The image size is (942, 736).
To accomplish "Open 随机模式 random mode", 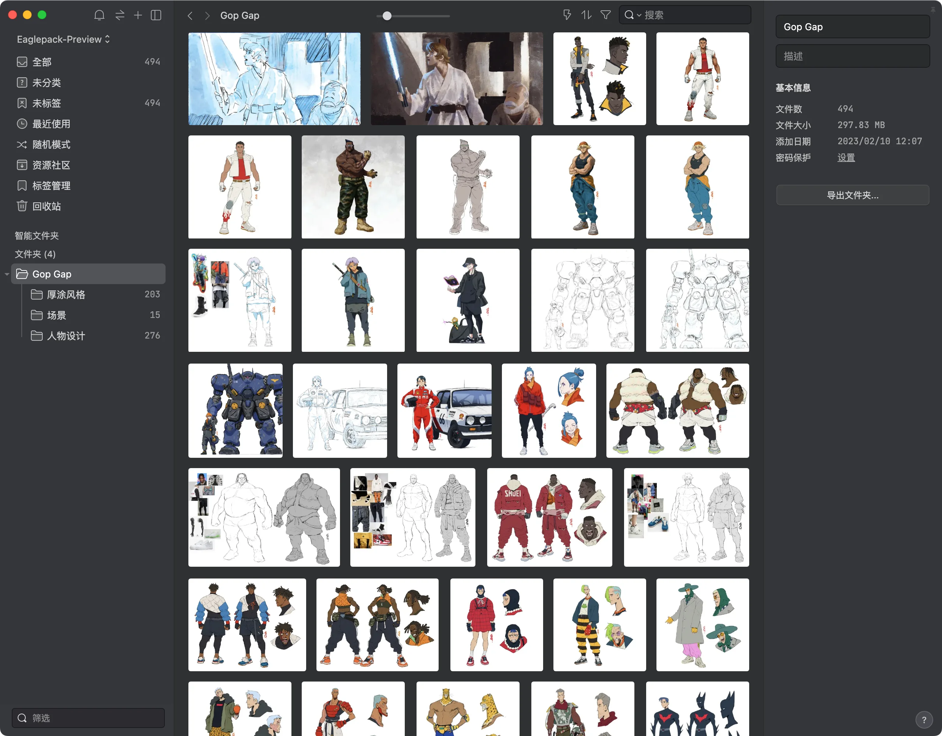I will point(88,145).
